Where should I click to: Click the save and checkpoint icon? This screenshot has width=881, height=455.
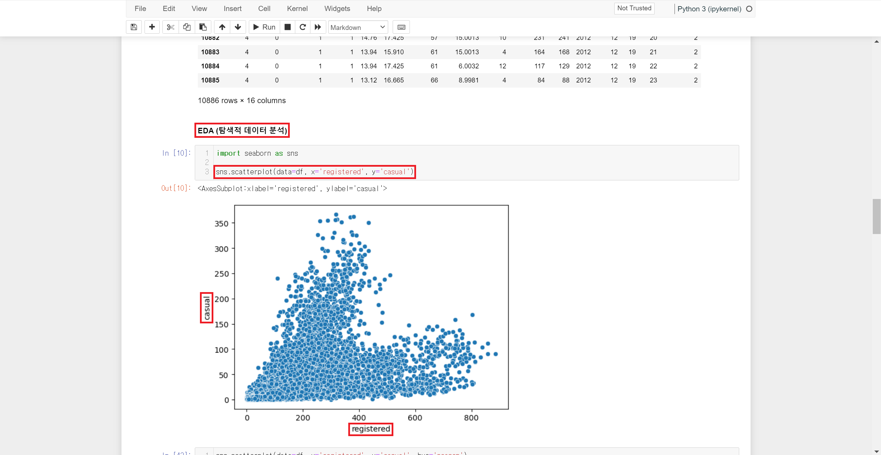click(134, 27)
